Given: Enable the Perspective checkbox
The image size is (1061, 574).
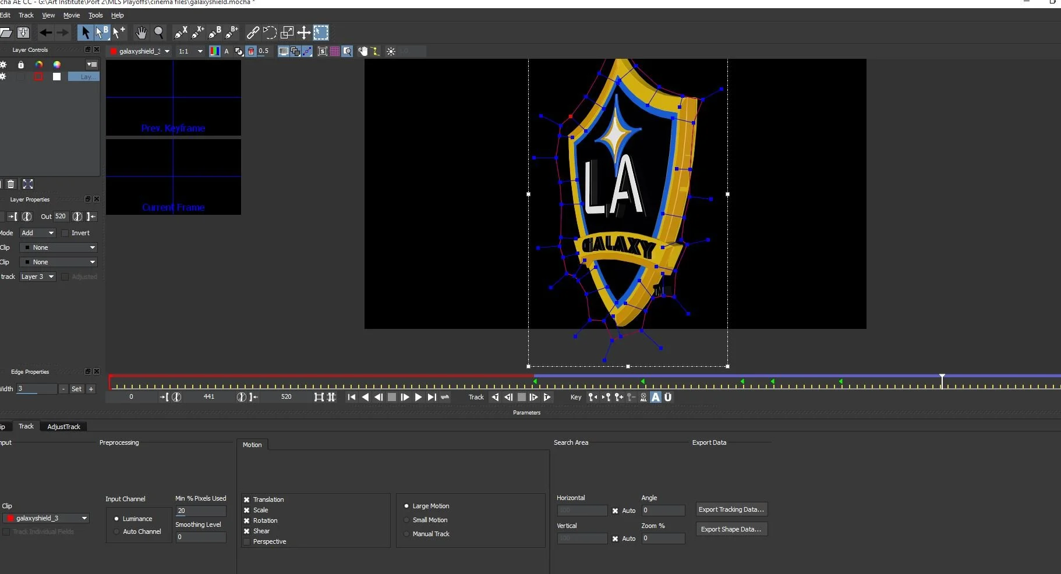Looking at the screenshot, I should pyautogui.click(x=247, y=541).
